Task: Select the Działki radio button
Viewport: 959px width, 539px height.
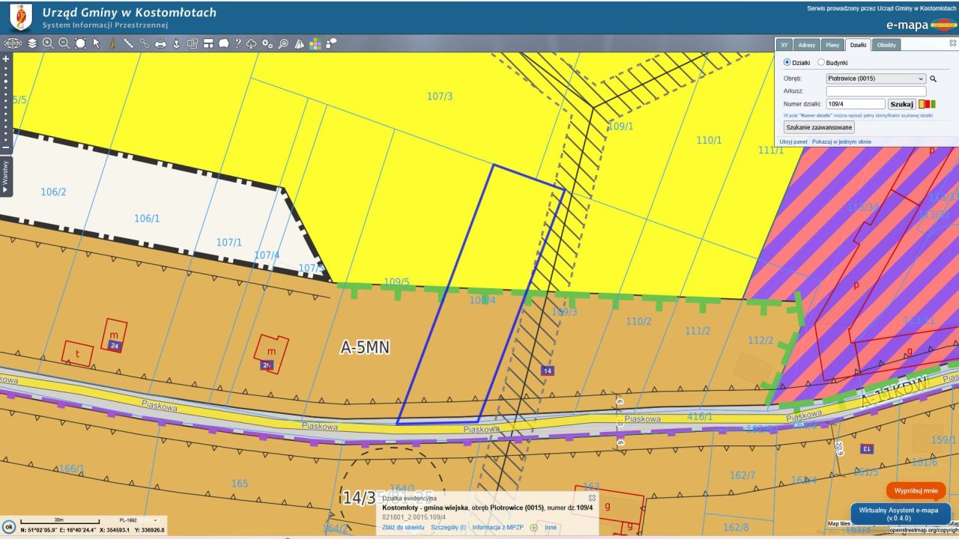Action: (787, 63)
